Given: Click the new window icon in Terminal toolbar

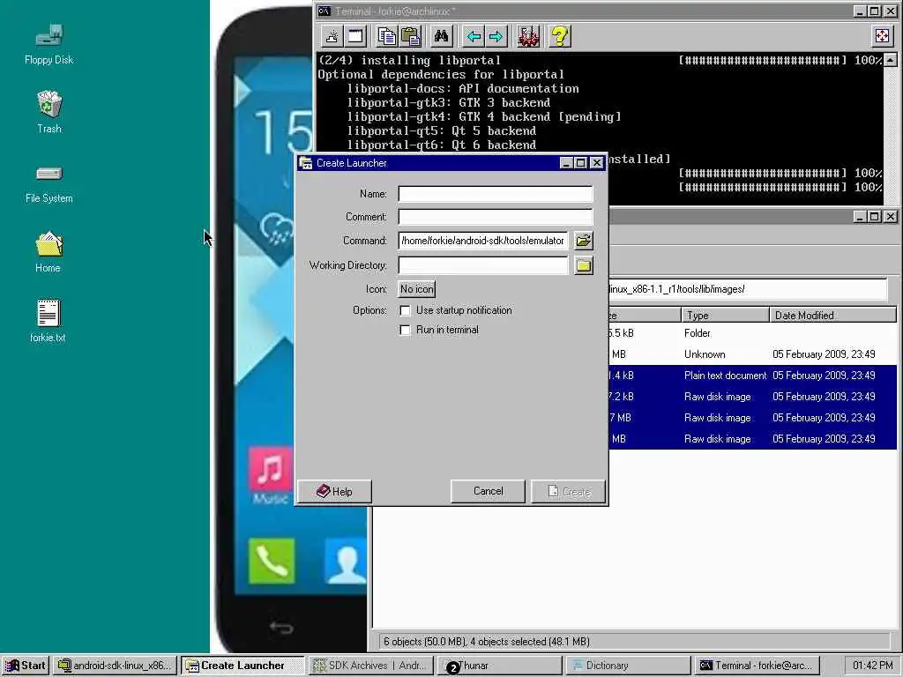Looking at the screenshot, I should pyautogui.click(x=356, y=36).
